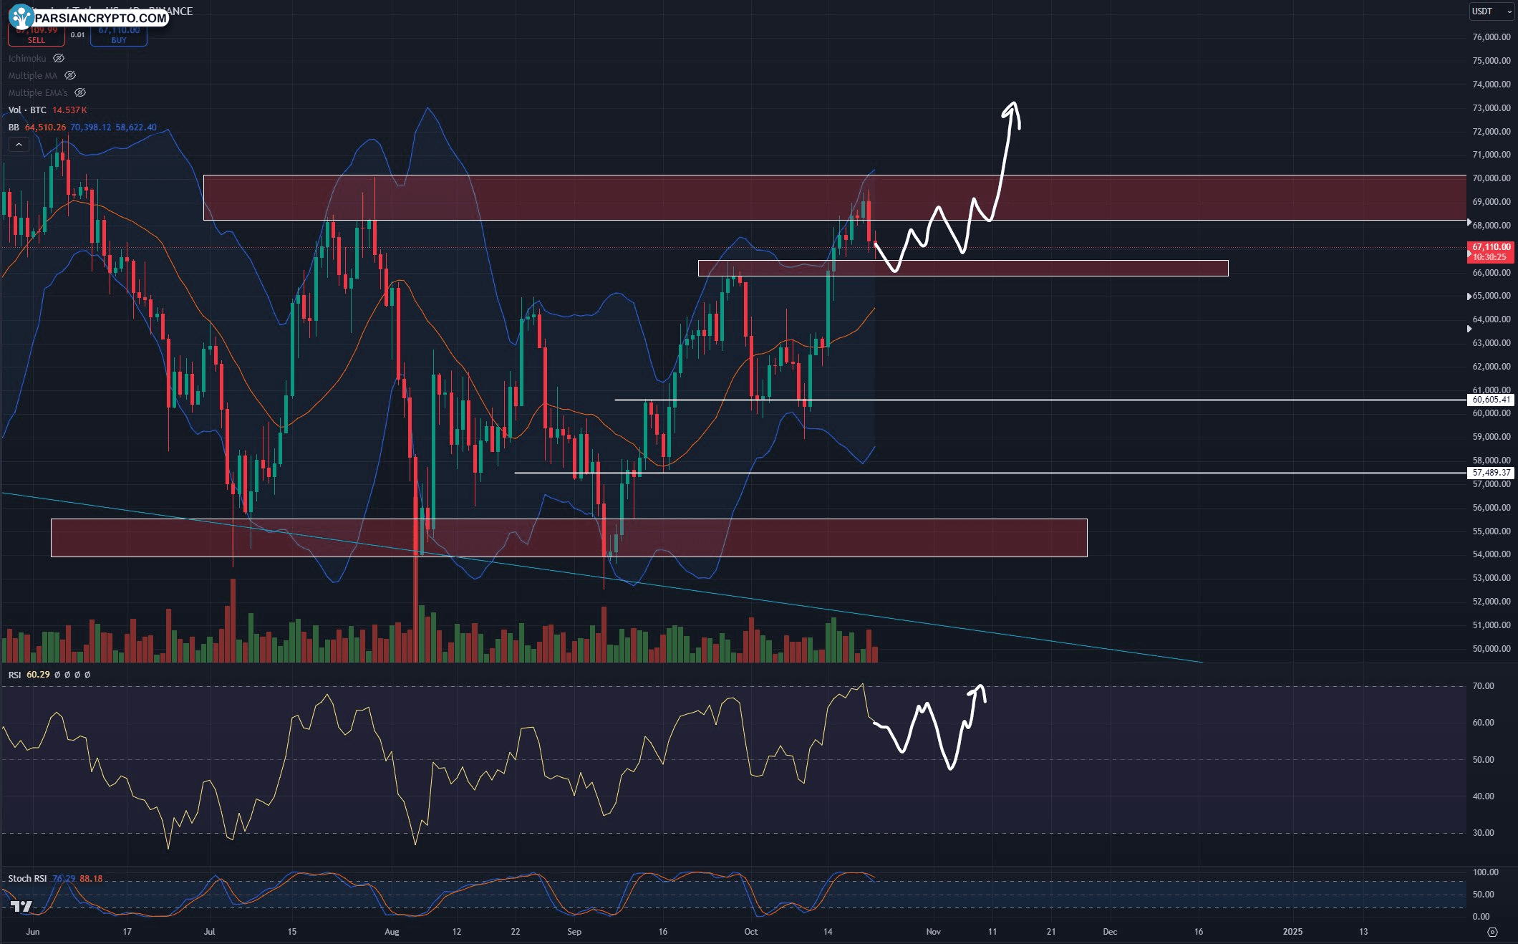The image size is (1518, 944).
Task: Select the RSI pane legend label
Action: click(14, 675)
